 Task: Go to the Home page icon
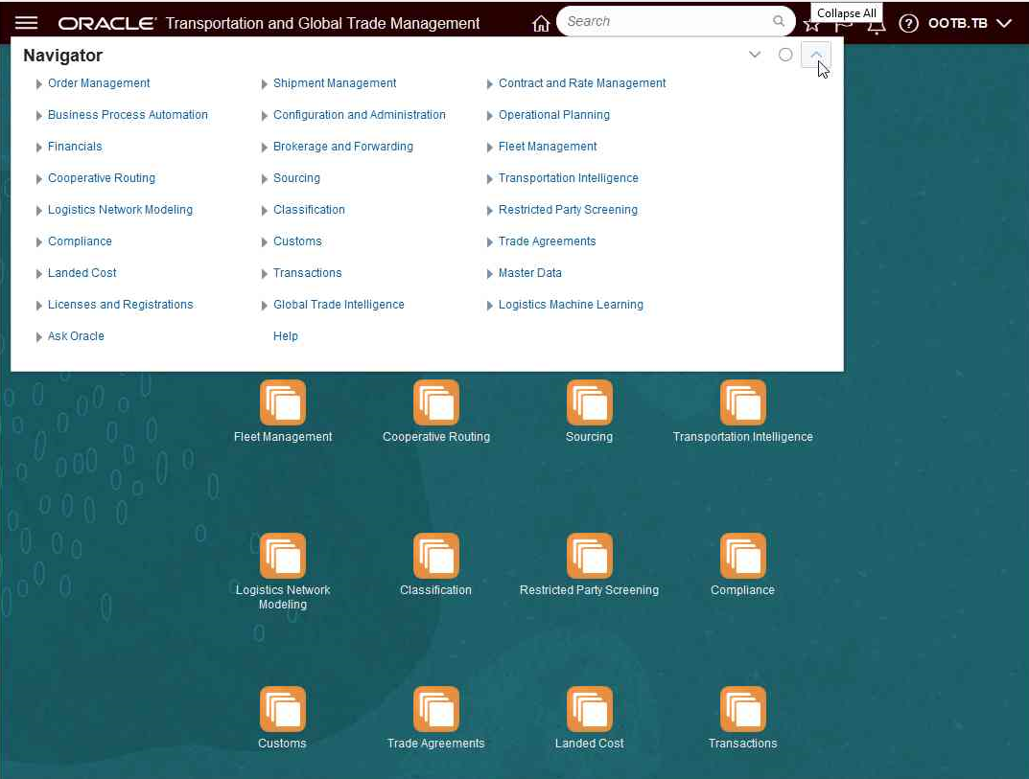pos(541,24)
